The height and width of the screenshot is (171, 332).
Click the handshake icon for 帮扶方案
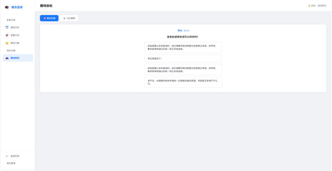pyautogui.click(x=7, y=43)
